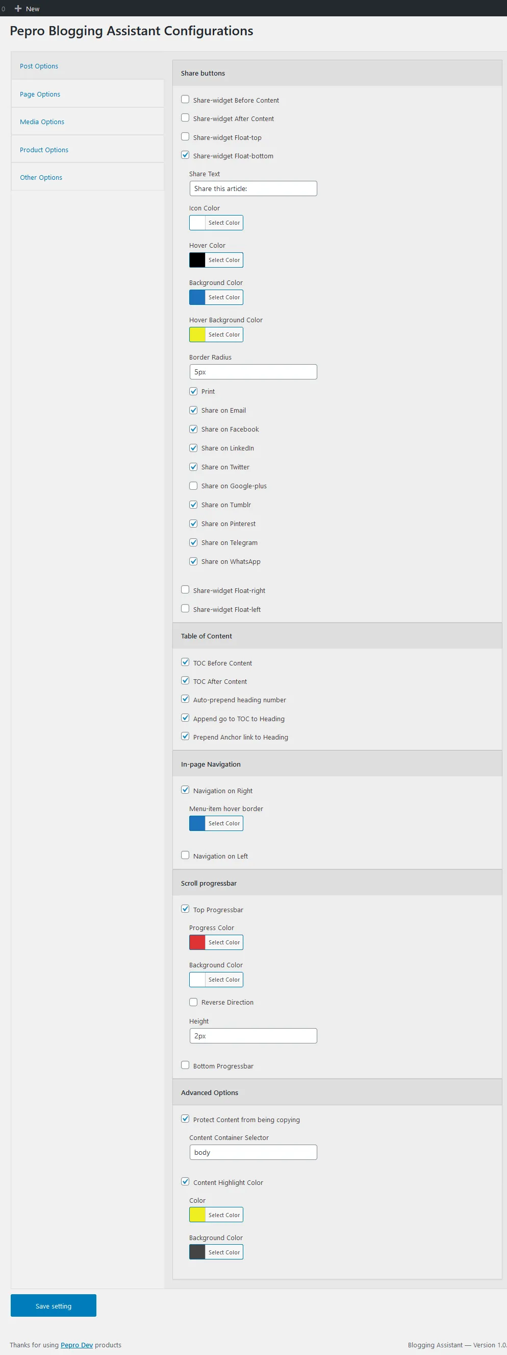Uncheck TOC Before Content
Screen dimensions: 507x1355
(x=185, y=662)
